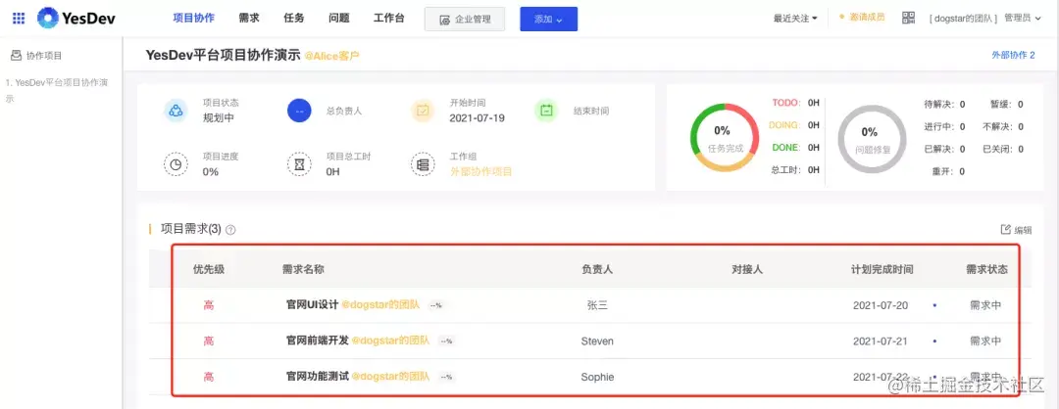
Task: Open the 需求 tab
Action: [249, 19]
